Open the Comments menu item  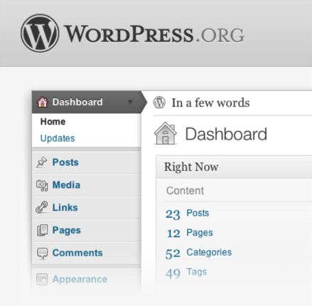click(87, 253)
